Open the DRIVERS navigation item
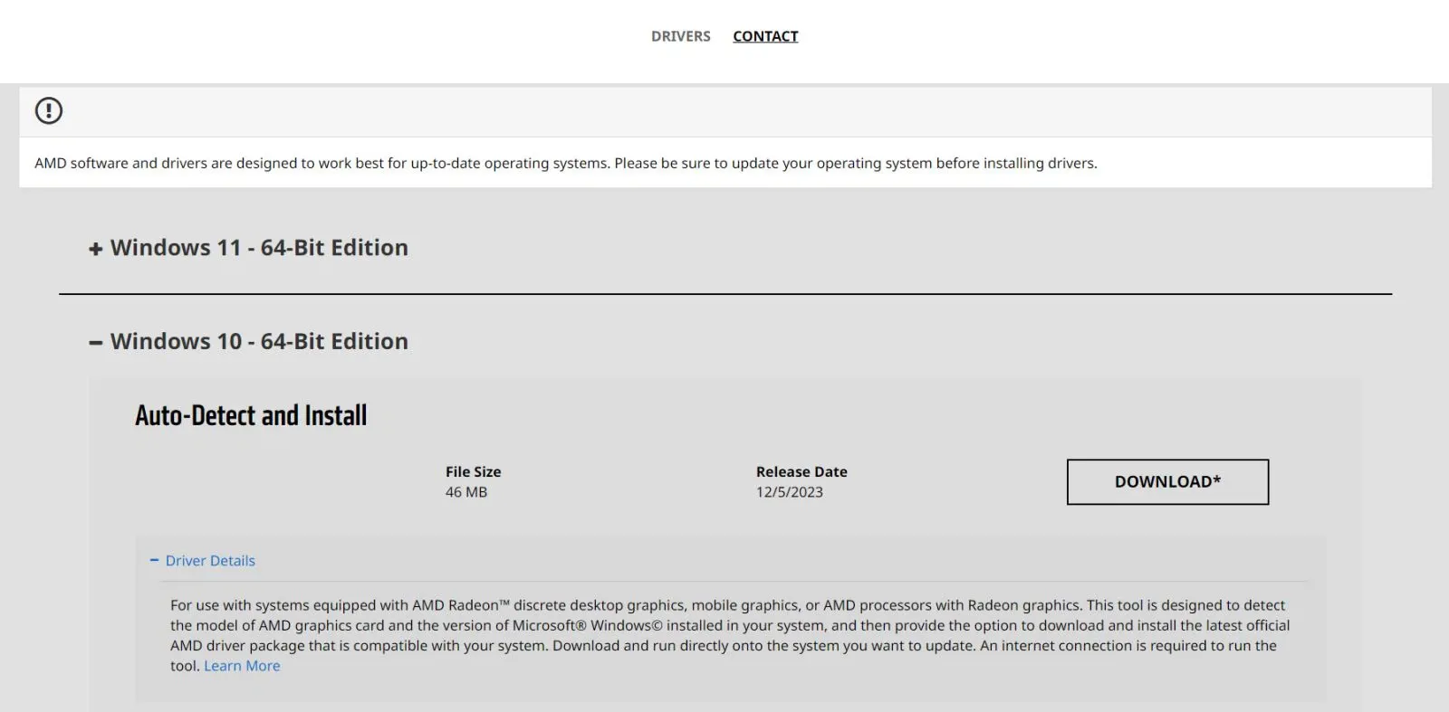The width and height of the screenshot is (1449, 712). click(680, 36)
